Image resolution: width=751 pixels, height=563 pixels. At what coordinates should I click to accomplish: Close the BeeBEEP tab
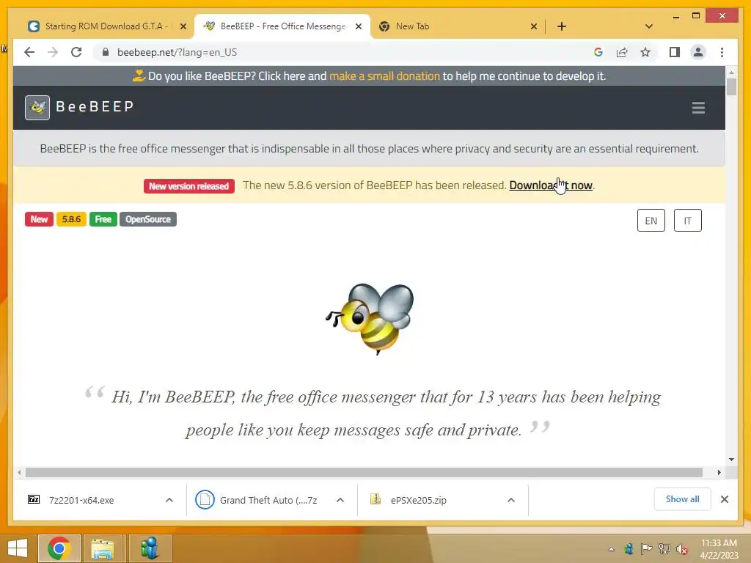point(358,26)
